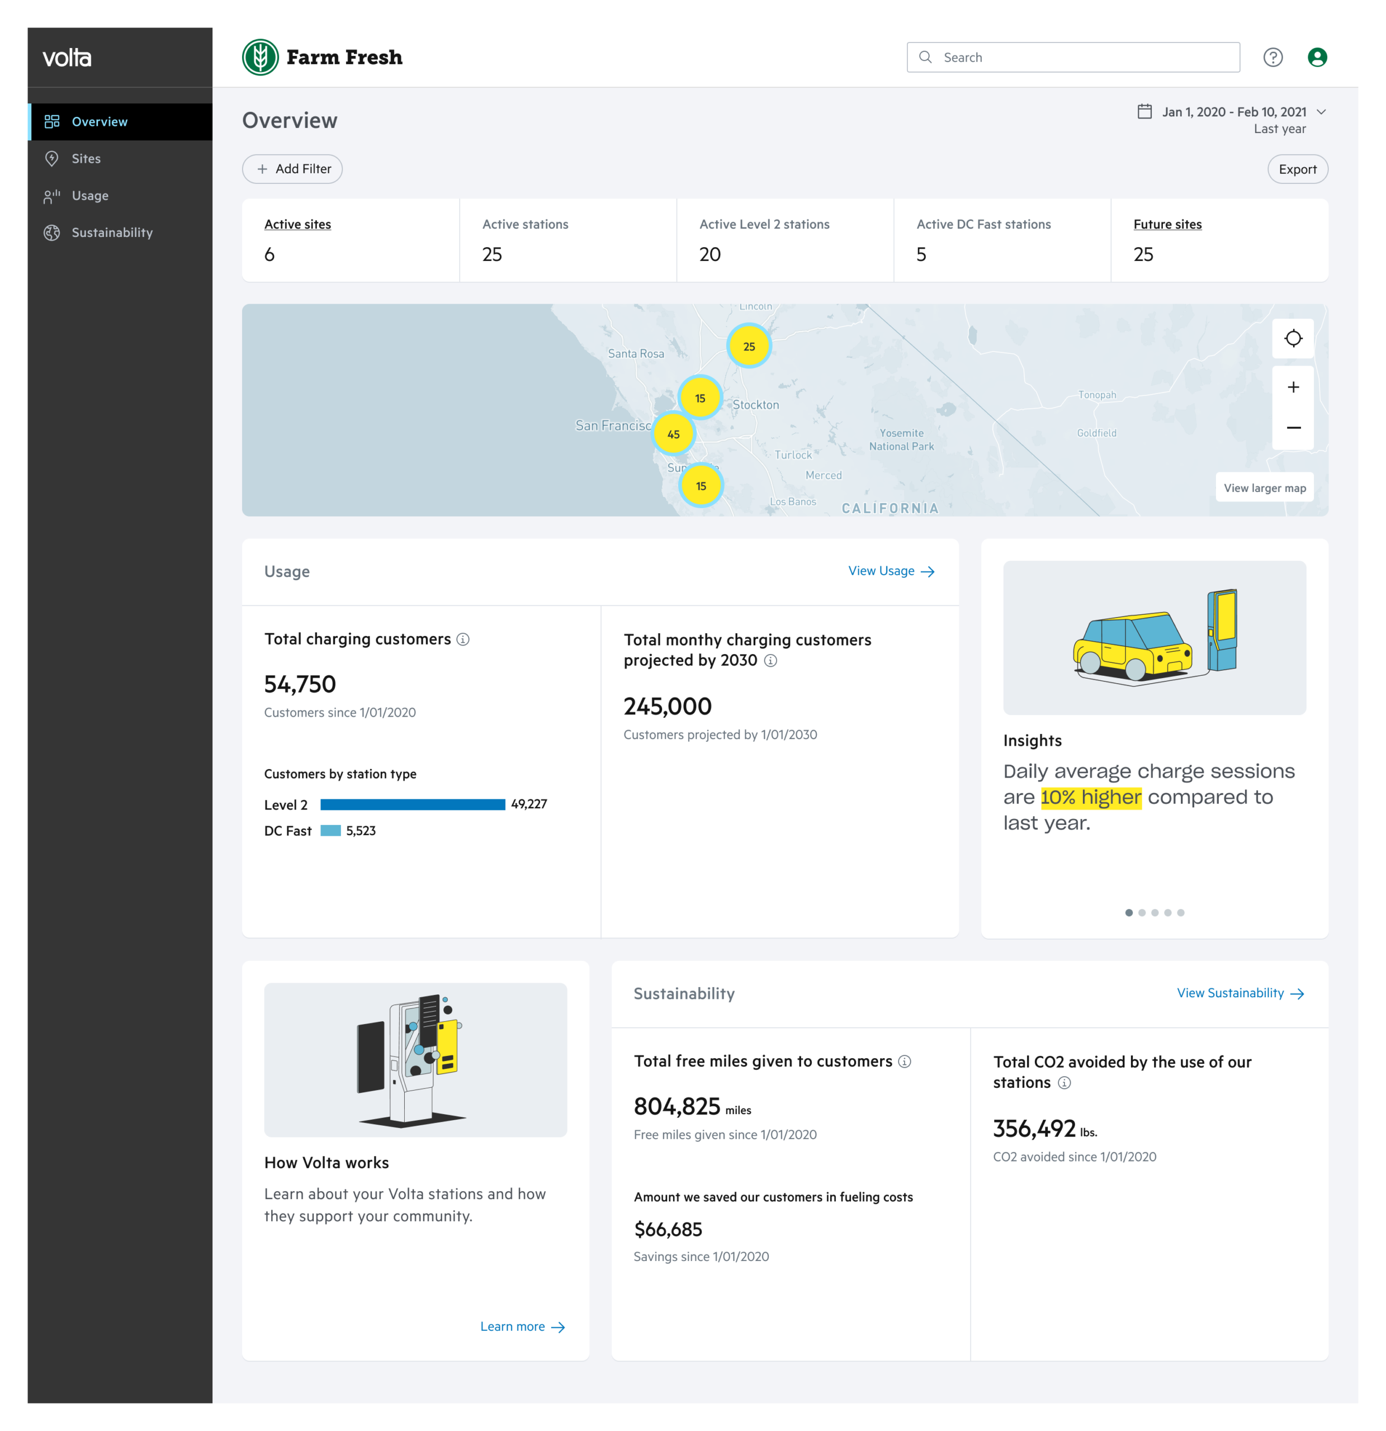Click the magnifier icon in search box
This screenshot has width=1386, height=1431.
click(925, 57)
